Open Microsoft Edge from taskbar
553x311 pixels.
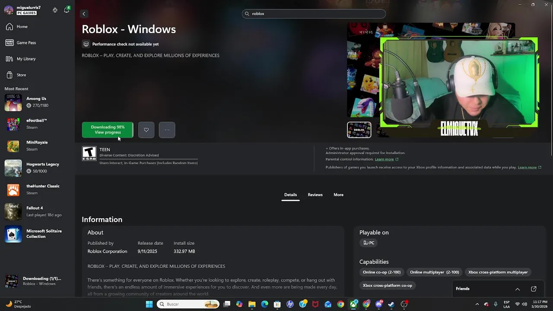(x=264, y=304)
